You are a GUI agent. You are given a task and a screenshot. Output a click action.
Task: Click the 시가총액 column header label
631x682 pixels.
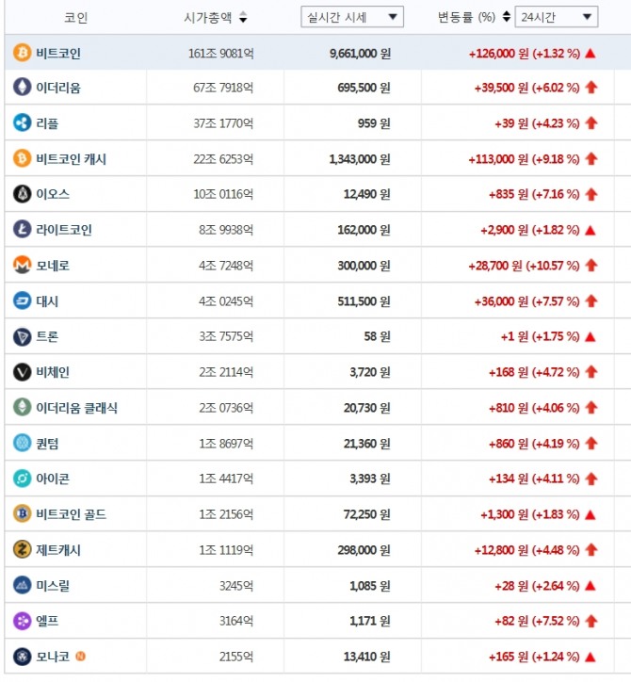click(208, 17)
